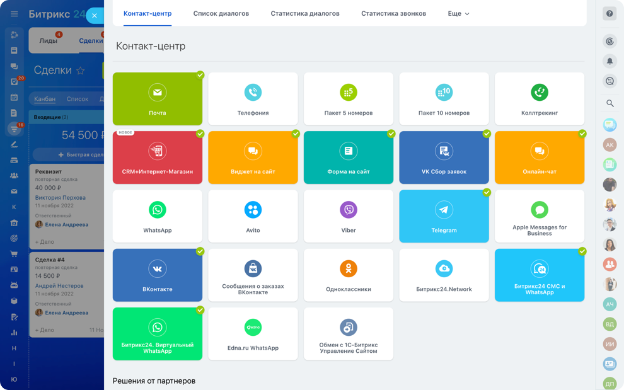
Task: Open Андрей Нестеров contact link
Action: (59, 286)
